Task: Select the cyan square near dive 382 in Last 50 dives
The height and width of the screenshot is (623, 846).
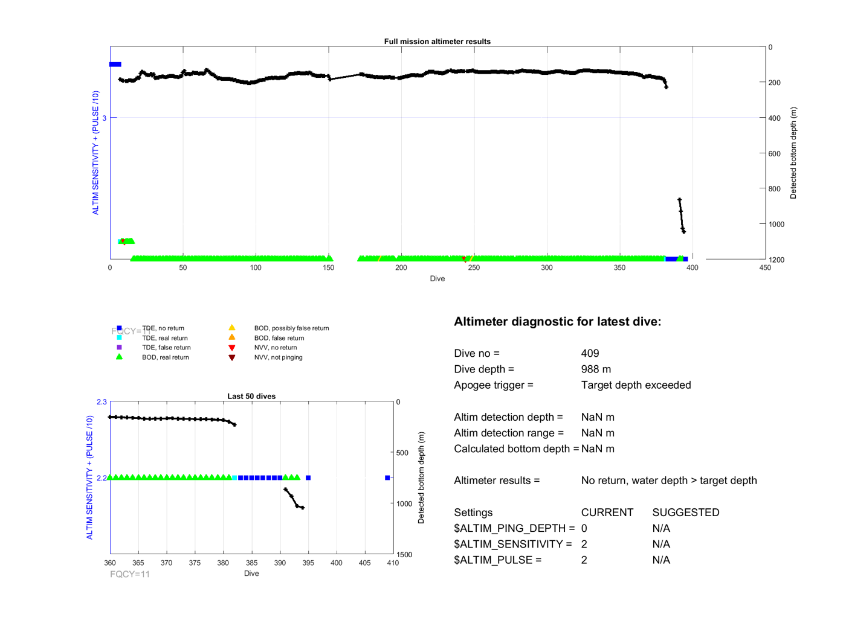Action: (x=234, y=478)
